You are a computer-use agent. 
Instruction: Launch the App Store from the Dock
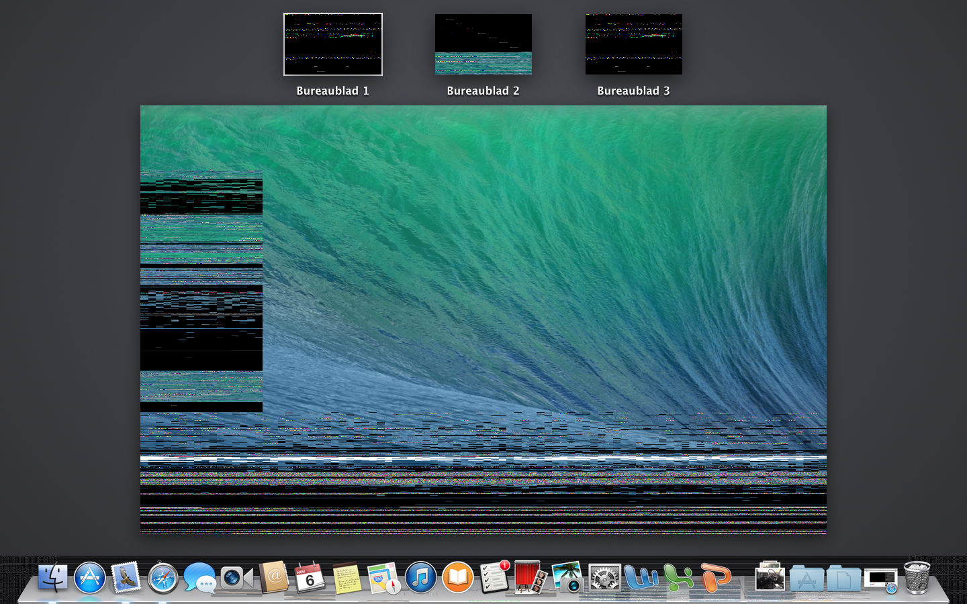(89, 577)
